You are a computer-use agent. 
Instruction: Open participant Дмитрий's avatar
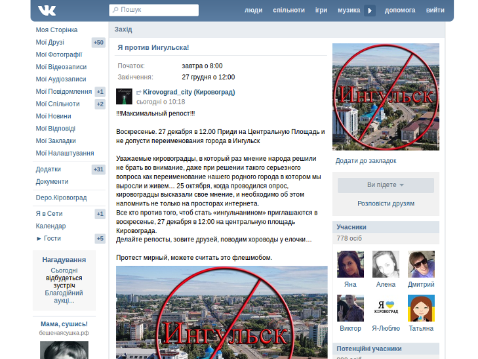pyautogui.click(x=421, y=264)
